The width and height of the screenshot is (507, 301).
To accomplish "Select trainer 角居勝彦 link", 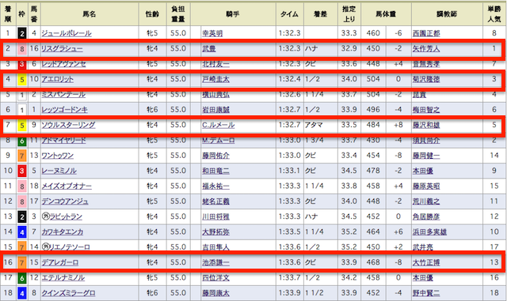I will 426,216.
